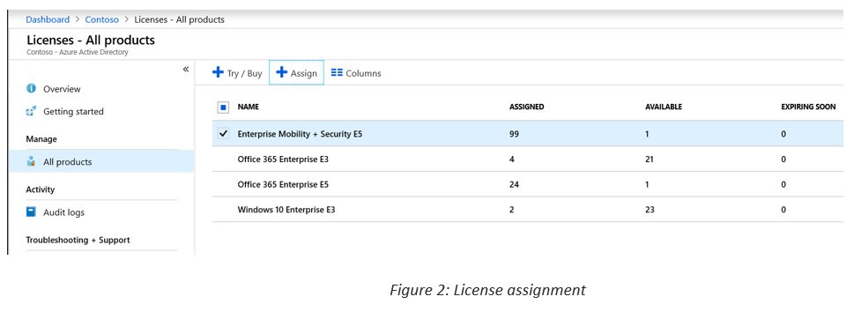Click the assigned value 2 for Windows 10 E3
The height and width of the screenshot is (319, 854).
512,210
